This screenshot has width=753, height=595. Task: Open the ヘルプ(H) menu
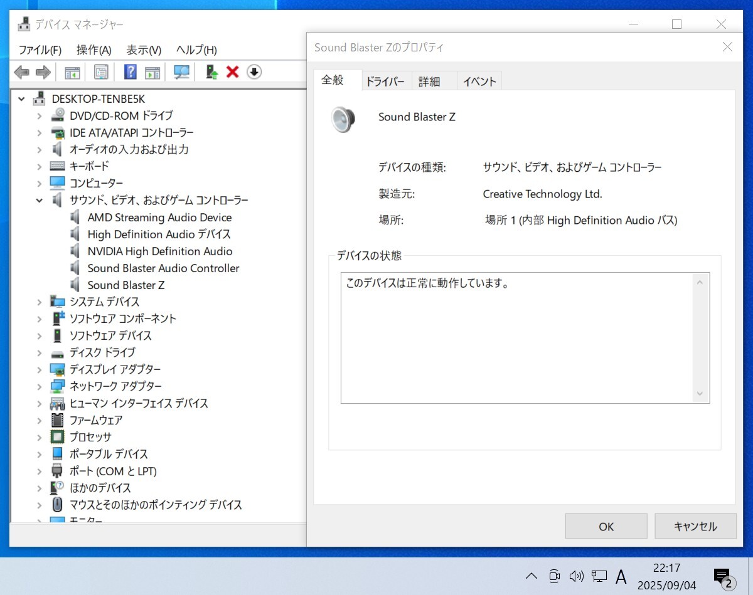tap(196, 50)
